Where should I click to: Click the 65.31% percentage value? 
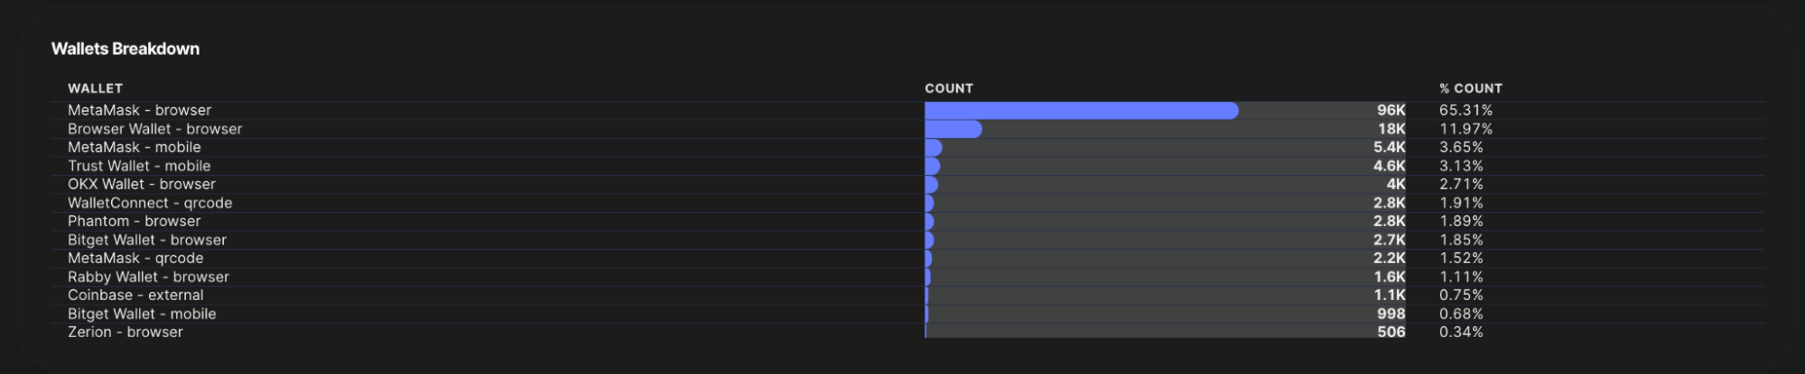[1466, 110]
